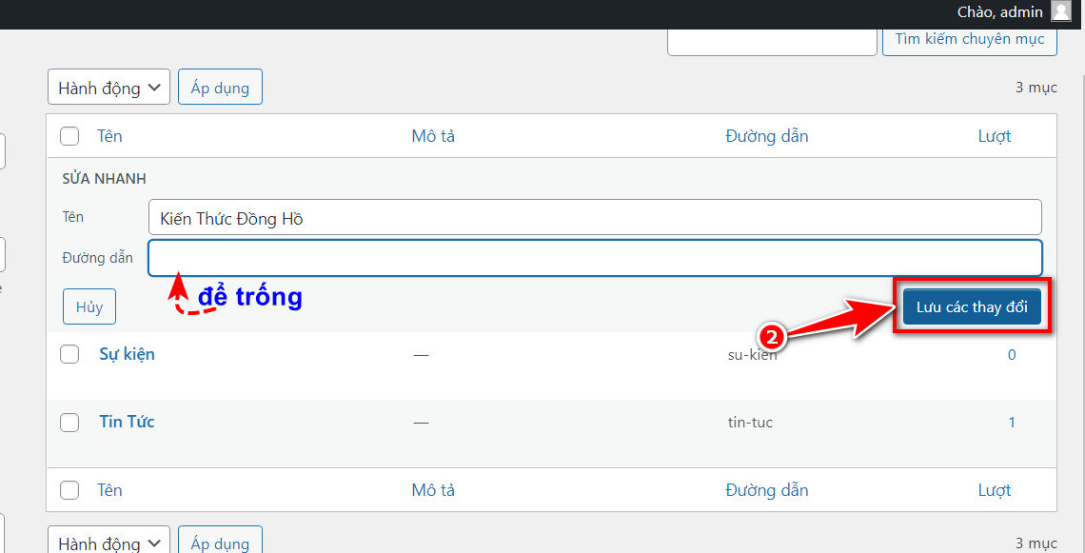Screen dimensions: 1085x553
Task: Sort by "Lượt" column in footer
Action: tap(995, 491)
